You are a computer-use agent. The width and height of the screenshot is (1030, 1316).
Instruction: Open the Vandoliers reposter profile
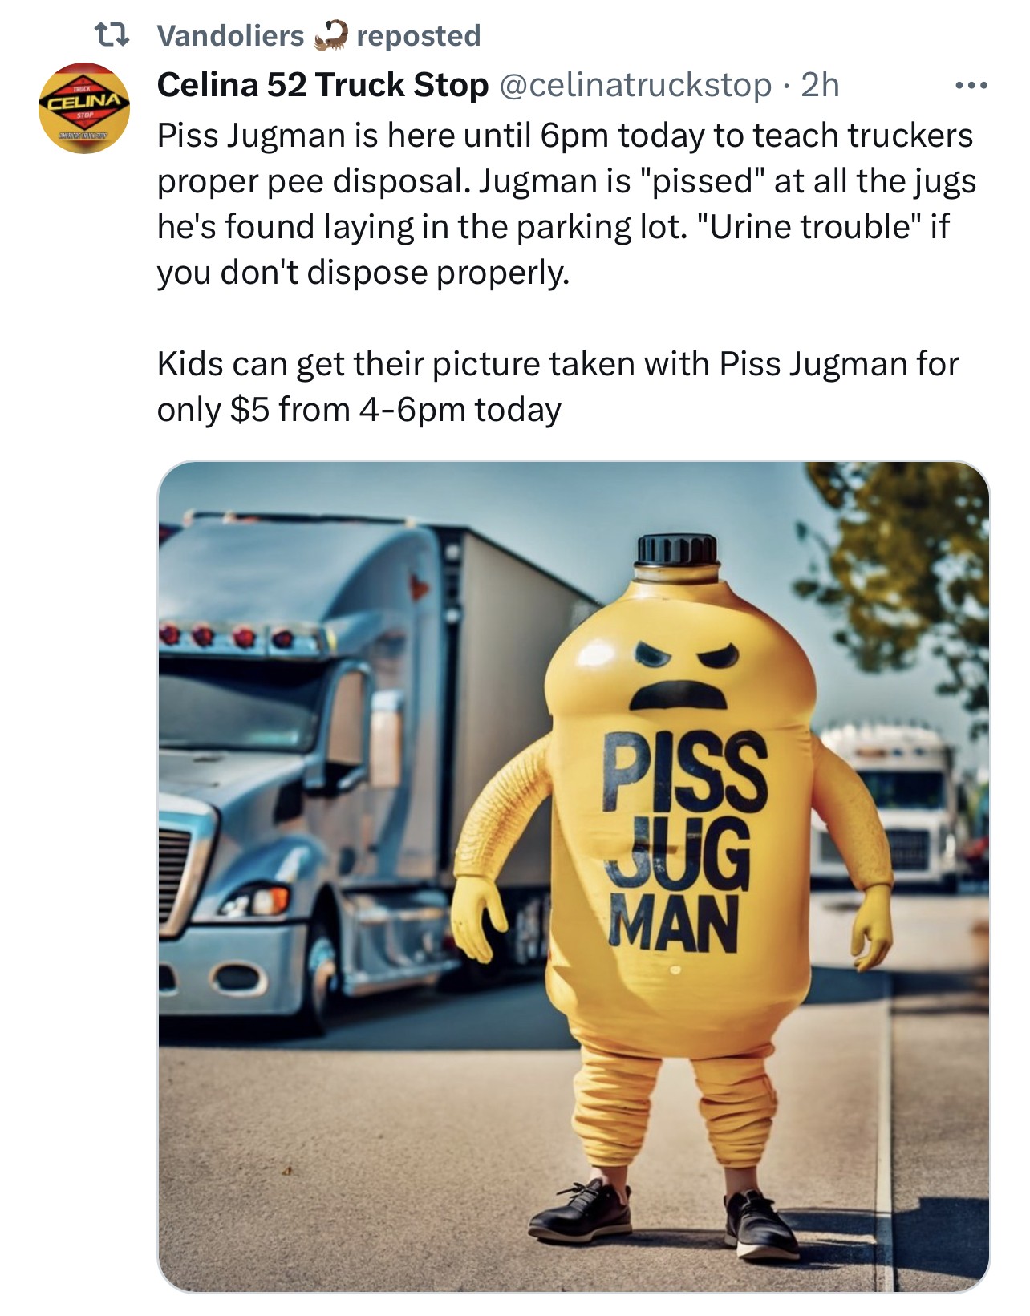tap(230, 35)
